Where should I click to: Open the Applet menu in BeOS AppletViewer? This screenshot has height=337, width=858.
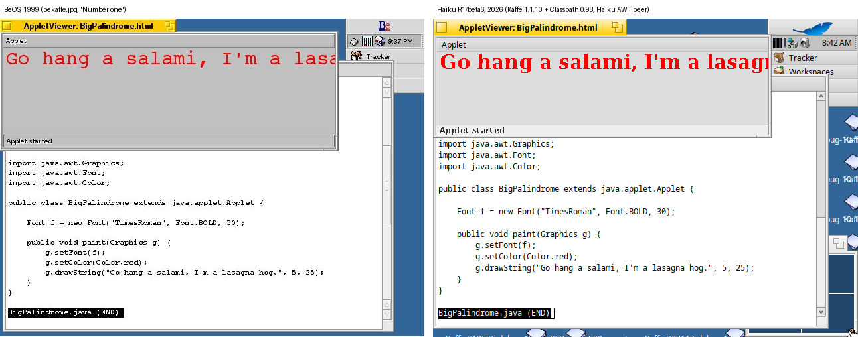[16, 41]
